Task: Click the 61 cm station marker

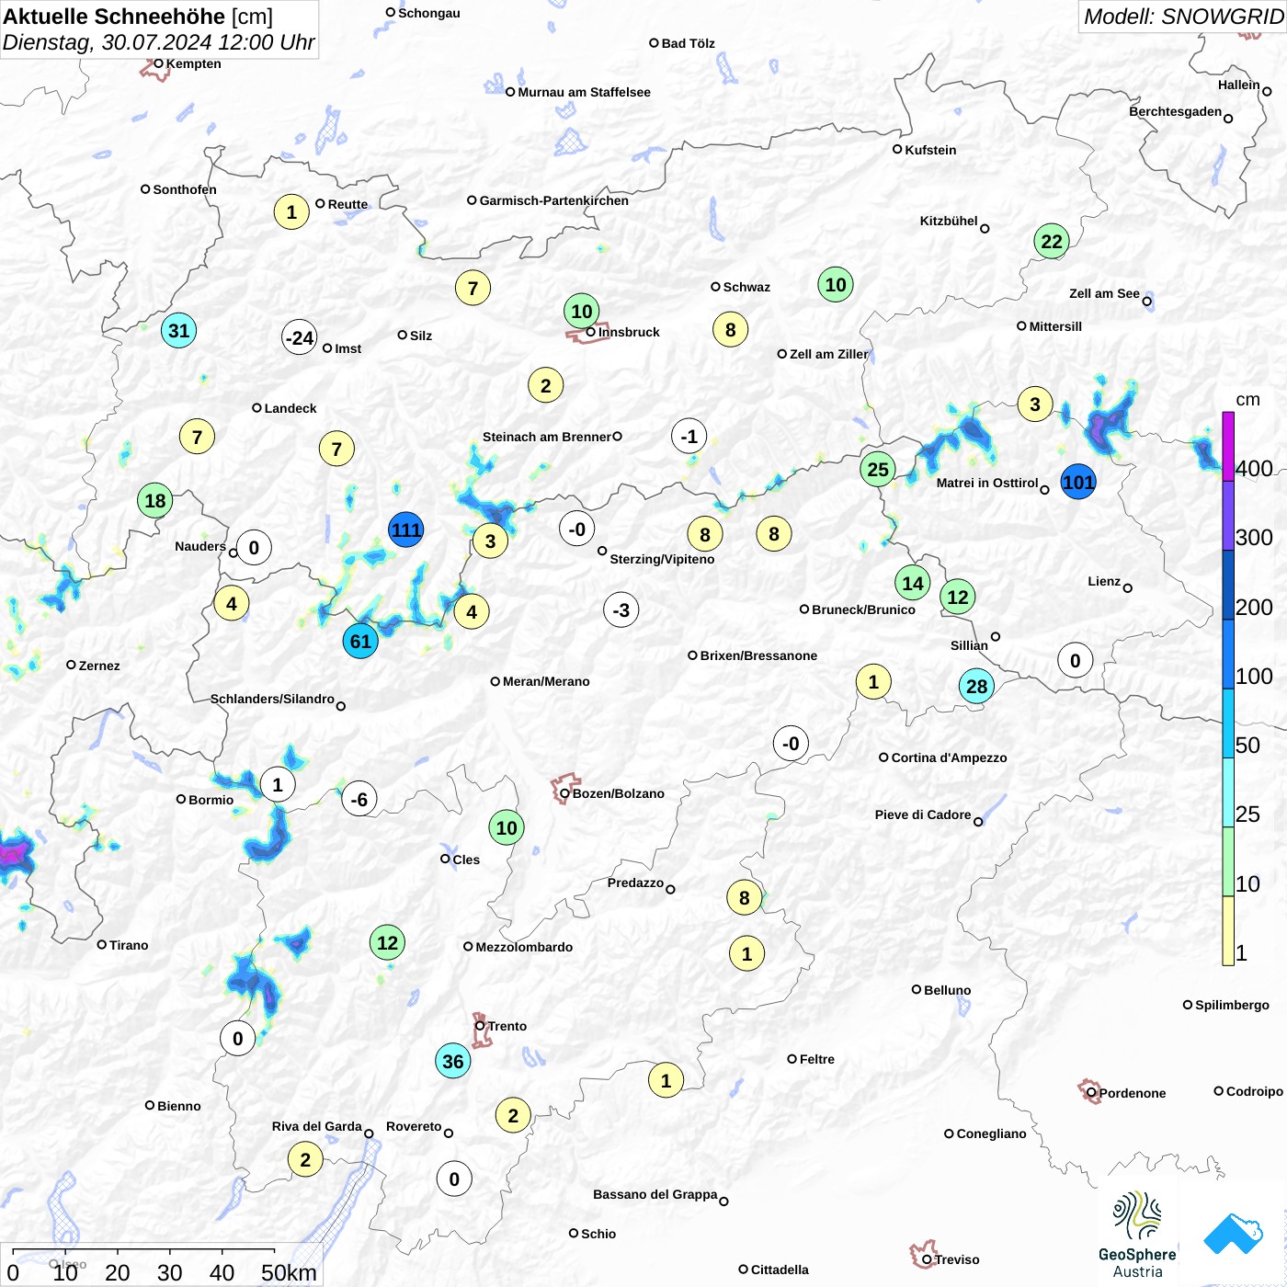Action: click(360, 641)
